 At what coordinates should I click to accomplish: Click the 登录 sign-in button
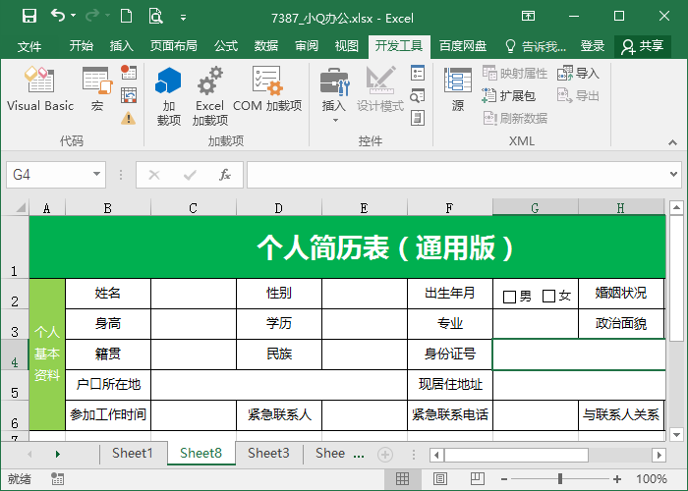tap(593, 45)
